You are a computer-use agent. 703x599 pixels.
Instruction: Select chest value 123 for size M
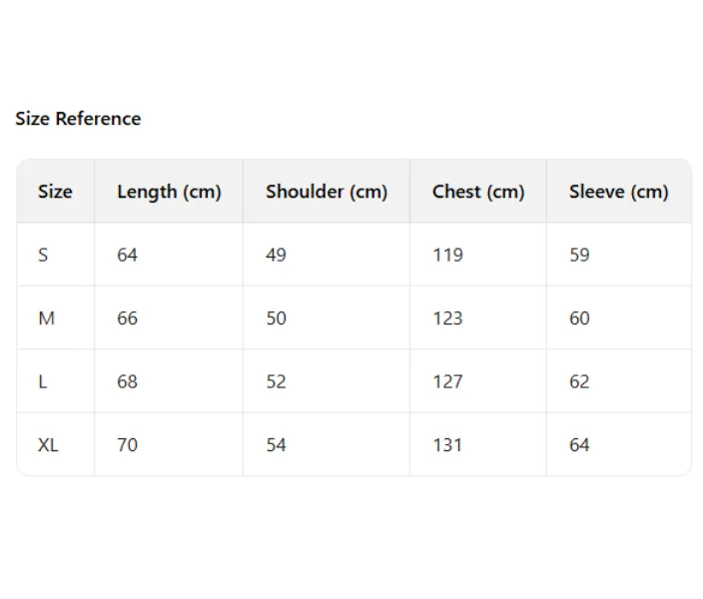[447, 318]
